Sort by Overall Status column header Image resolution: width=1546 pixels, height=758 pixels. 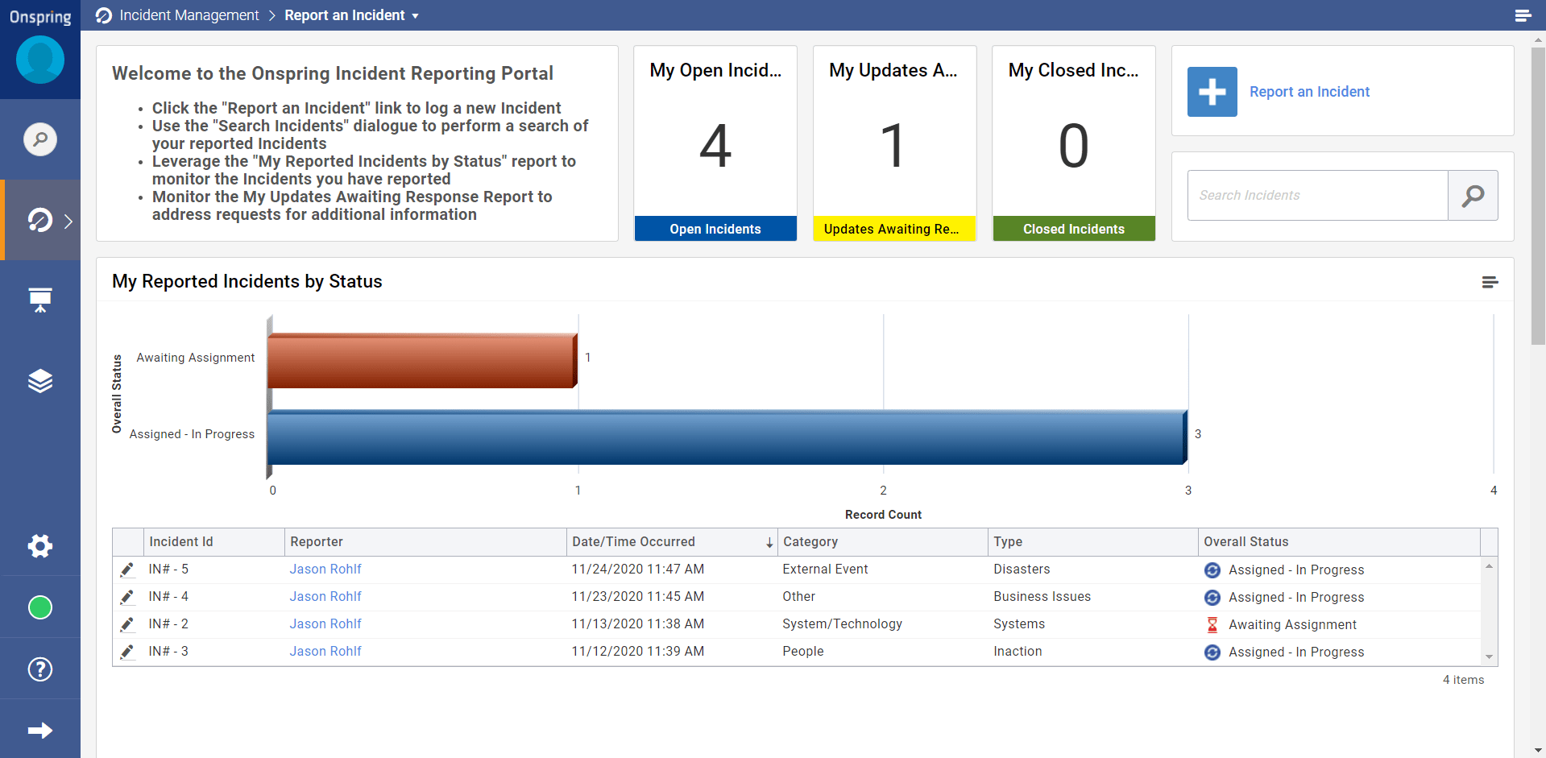click(1339, 542)
